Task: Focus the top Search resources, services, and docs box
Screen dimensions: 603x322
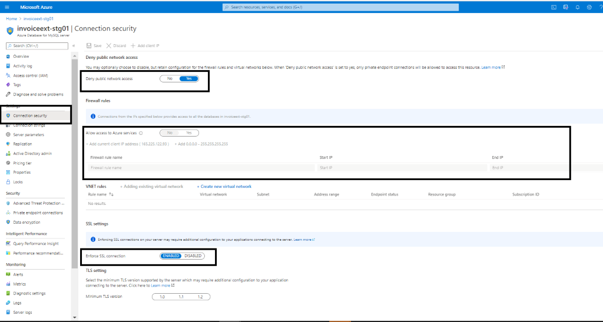Action: coord(340,7)
